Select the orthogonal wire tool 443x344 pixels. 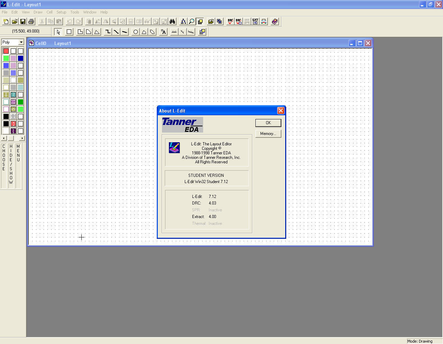pyautogui.click(x=108, y=32)
